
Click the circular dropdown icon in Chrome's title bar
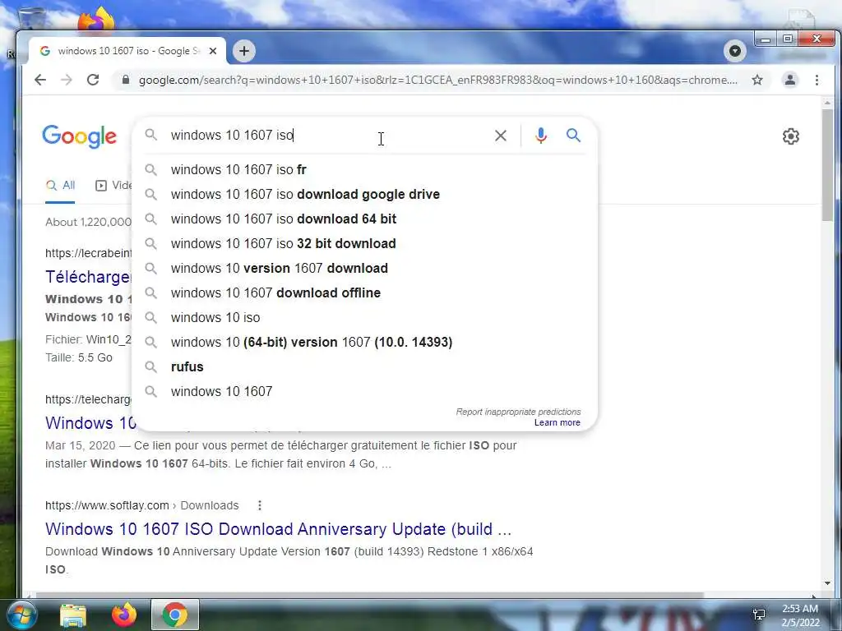(x=734, y=51)
